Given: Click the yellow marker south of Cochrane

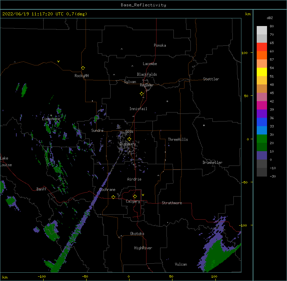Looking at the screenshot, I should point(113,197).
